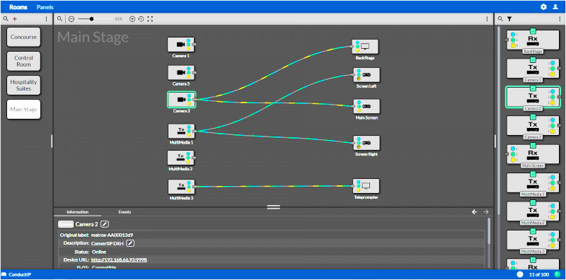Screen dimensions: 566x280
Task: Click the cyan port on Camera 1 card
Action: [552, 63]
